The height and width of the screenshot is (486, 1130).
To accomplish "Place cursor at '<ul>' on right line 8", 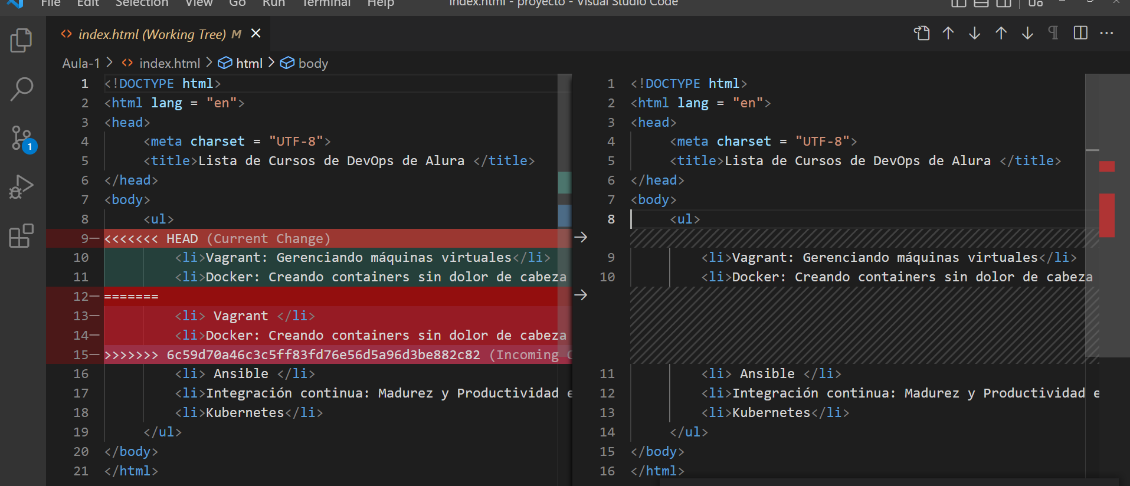I will (x=685, y=219).
